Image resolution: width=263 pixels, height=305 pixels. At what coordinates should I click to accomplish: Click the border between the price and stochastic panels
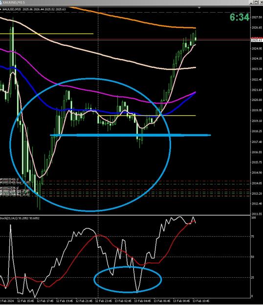pos(125,215)
